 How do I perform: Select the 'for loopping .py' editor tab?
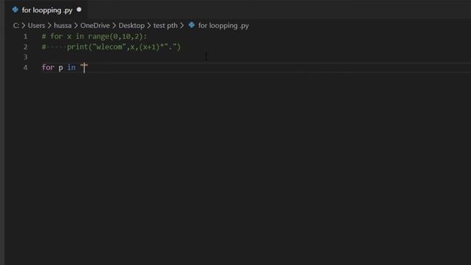tap(47, 10)
